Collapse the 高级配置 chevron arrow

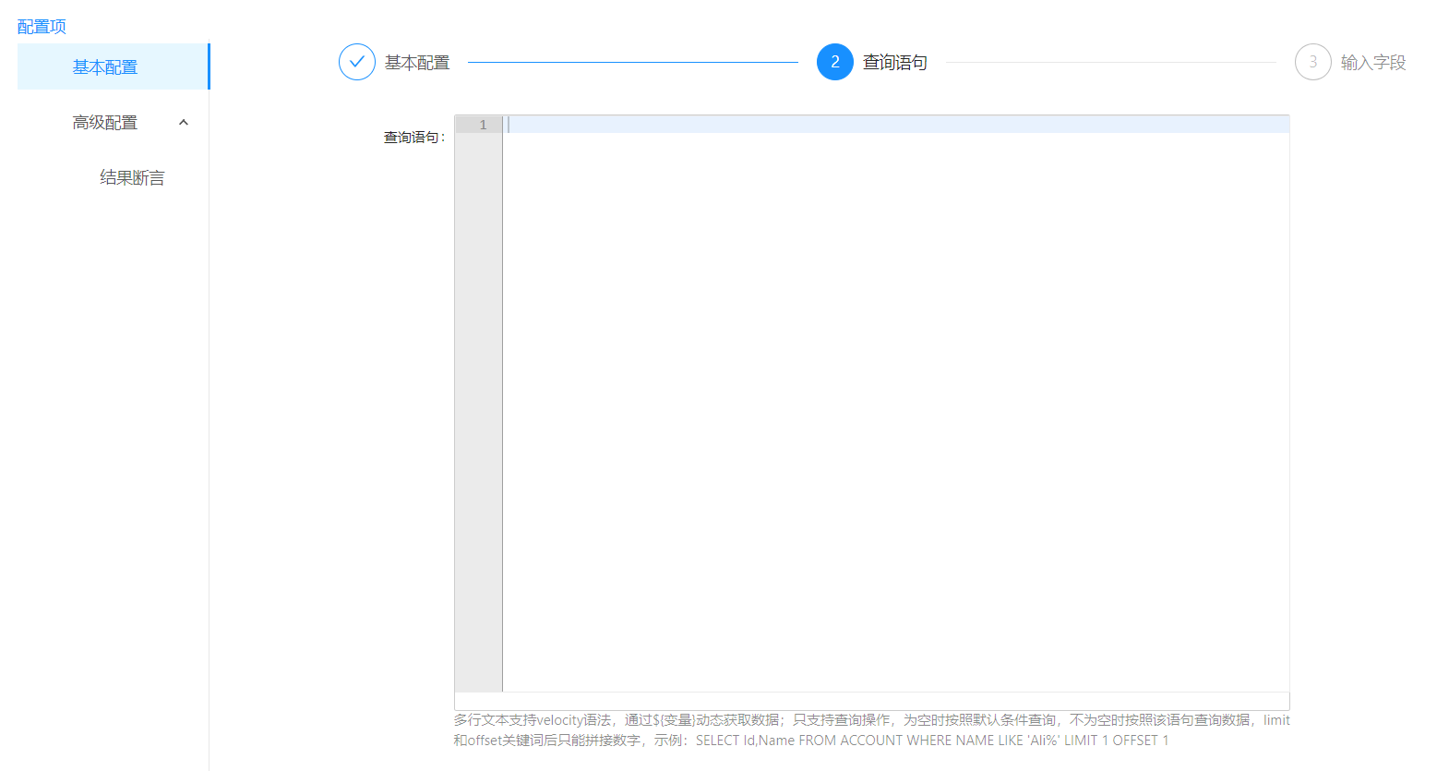184,122
